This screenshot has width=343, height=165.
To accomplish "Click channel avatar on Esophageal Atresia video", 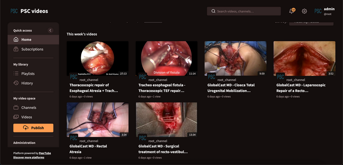I will pos(74,77).
